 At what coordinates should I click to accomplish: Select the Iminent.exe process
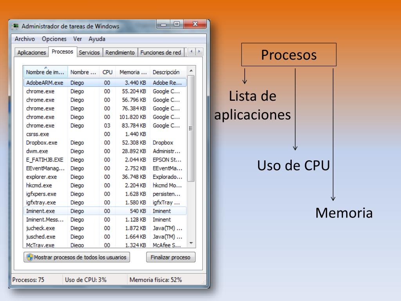click(105, 211)
